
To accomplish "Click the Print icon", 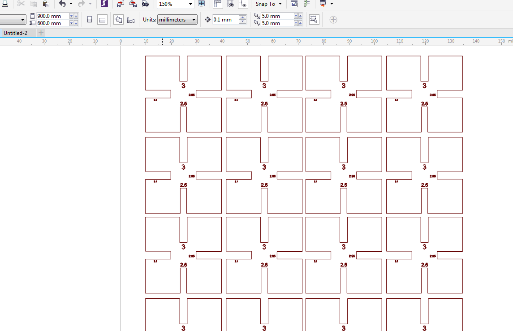I will tap(5, 4).
